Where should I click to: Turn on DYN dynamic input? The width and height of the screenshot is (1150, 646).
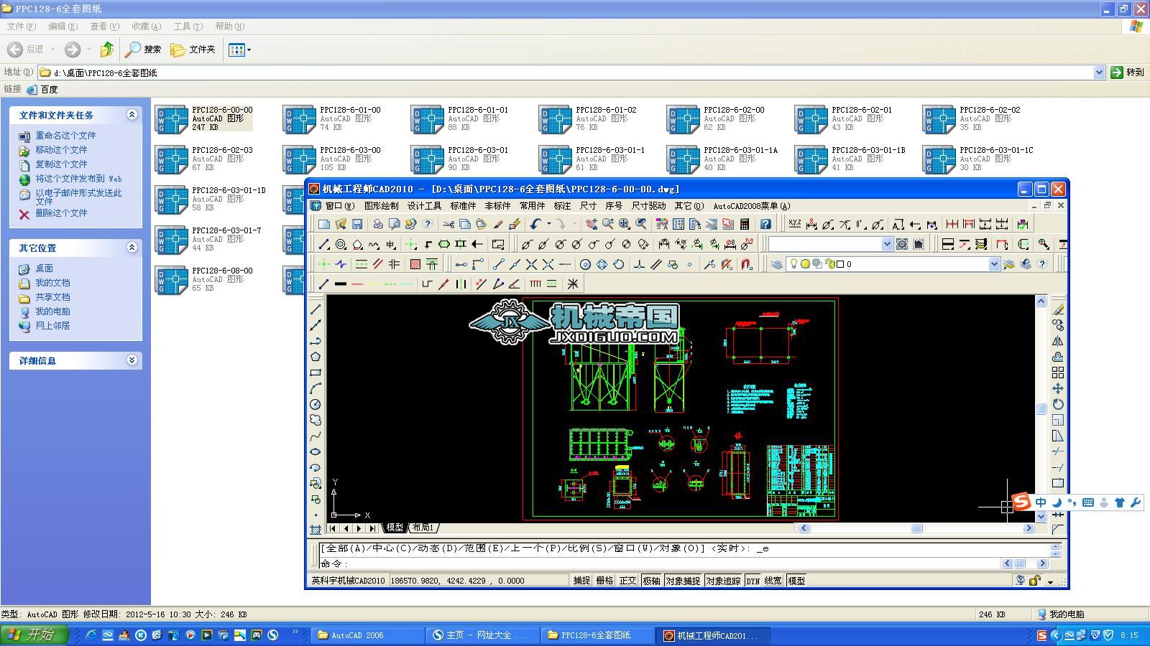coord(753,581)
